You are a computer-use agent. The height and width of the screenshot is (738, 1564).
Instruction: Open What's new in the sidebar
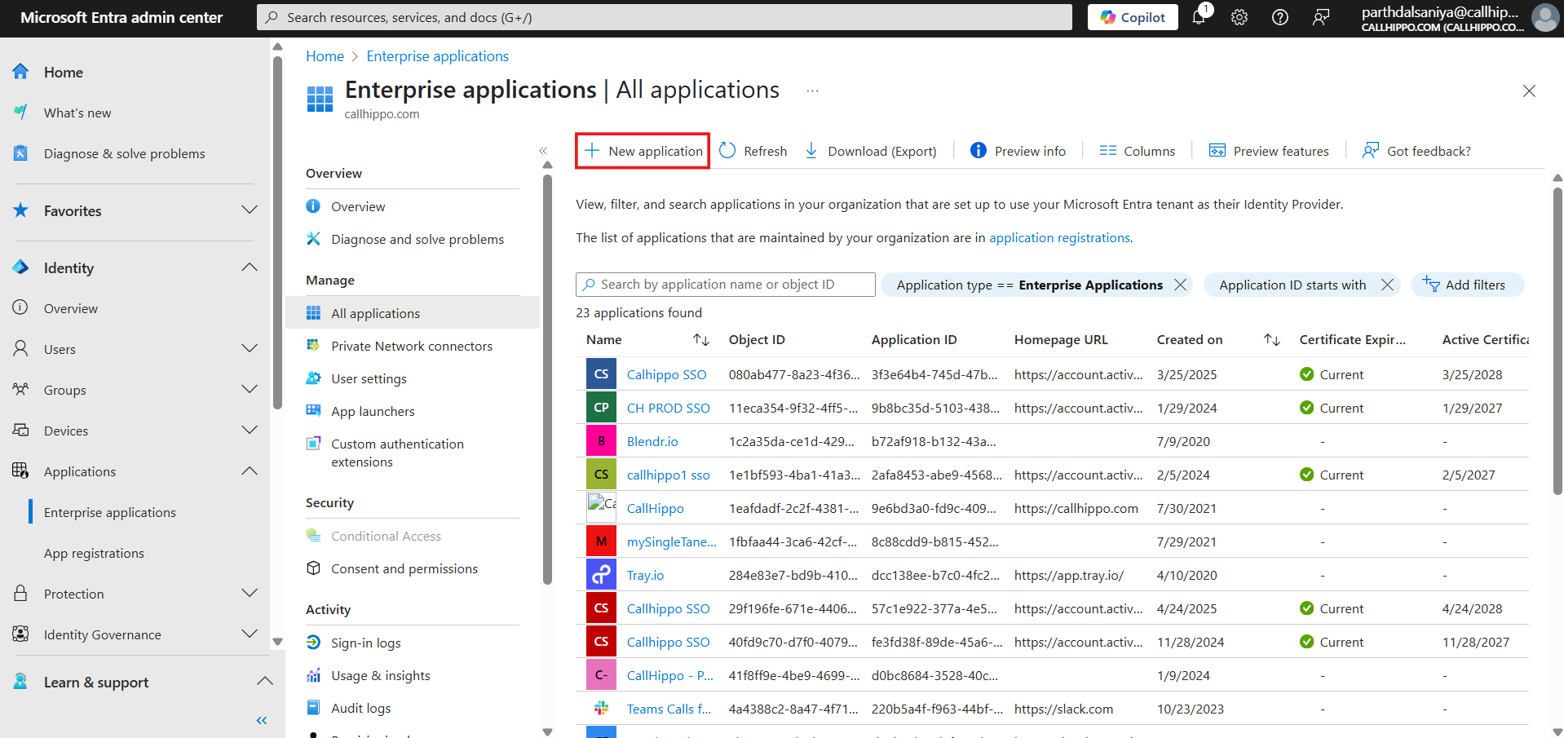pos(77,113)
